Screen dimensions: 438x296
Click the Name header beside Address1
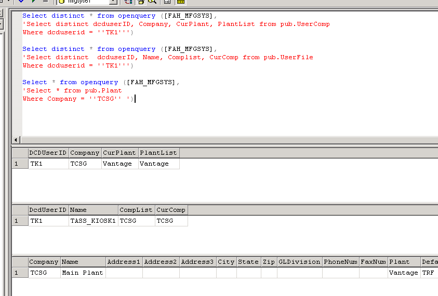(83, 262)
